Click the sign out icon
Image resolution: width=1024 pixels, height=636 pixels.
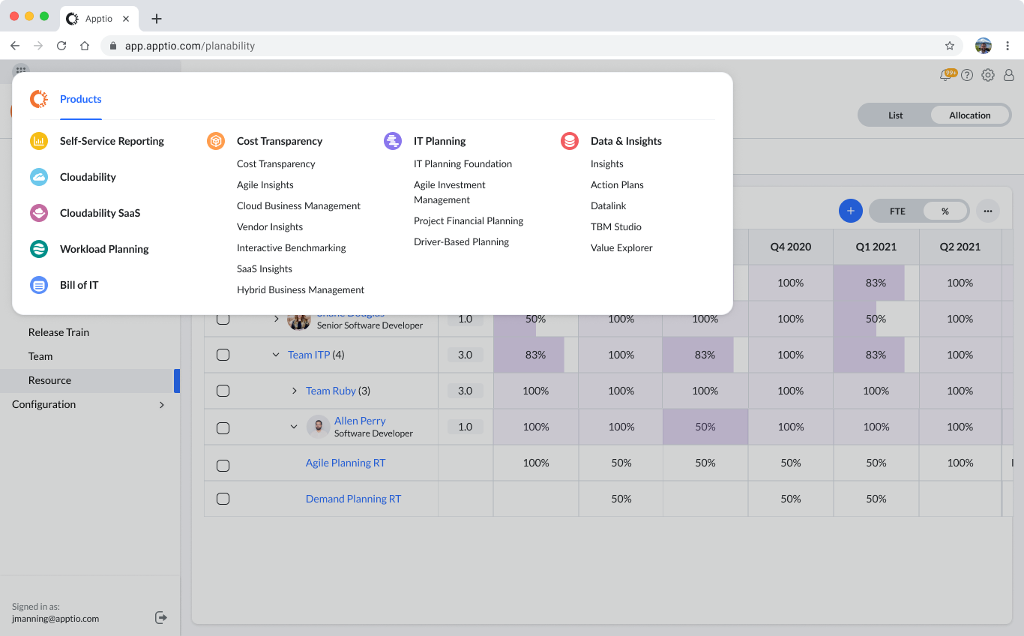click(161, 617)
